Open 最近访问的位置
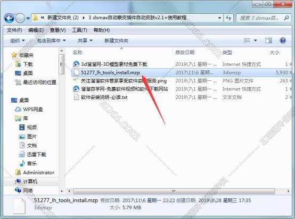 39,82
